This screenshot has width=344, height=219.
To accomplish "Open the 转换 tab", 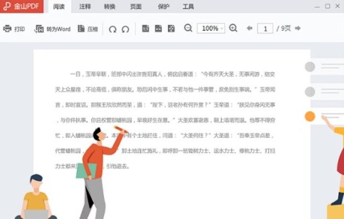I will pyautogui.click(x=110, y=7).
